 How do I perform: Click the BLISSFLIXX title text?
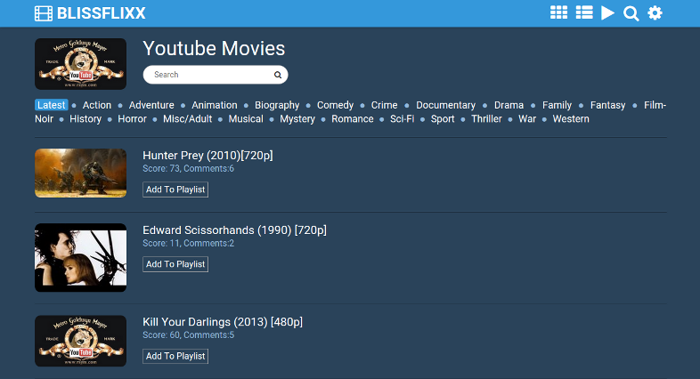(102, 13)
